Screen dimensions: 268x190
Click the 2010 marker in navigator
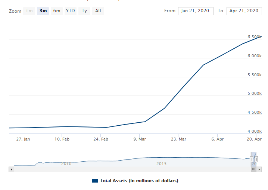(66, 164)
